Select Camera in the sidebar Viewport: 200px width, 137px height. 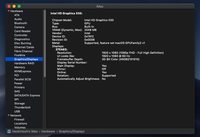(x=19, y=27)
